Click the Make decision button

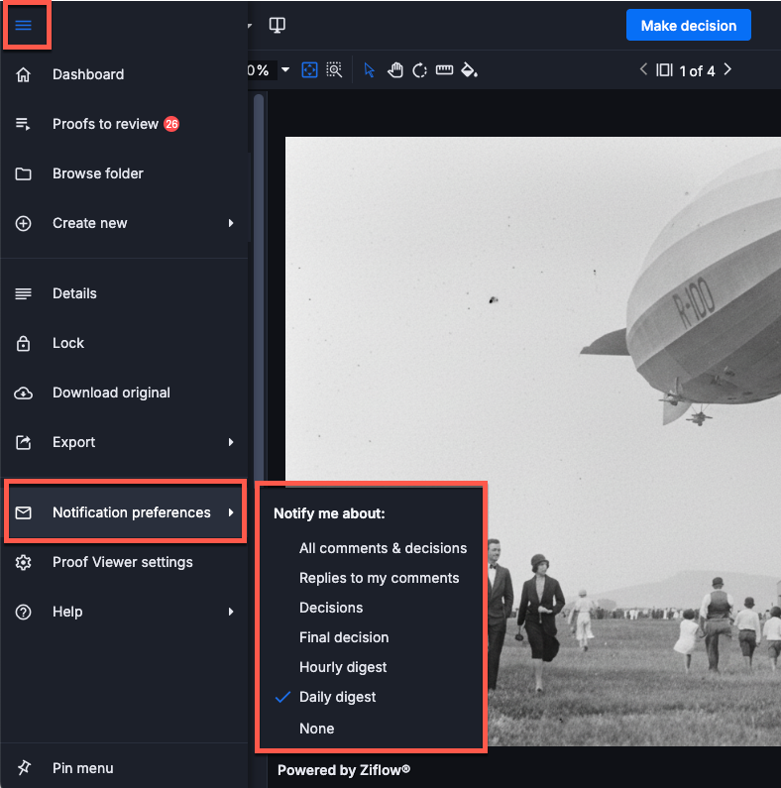click(x=688, y=26)
